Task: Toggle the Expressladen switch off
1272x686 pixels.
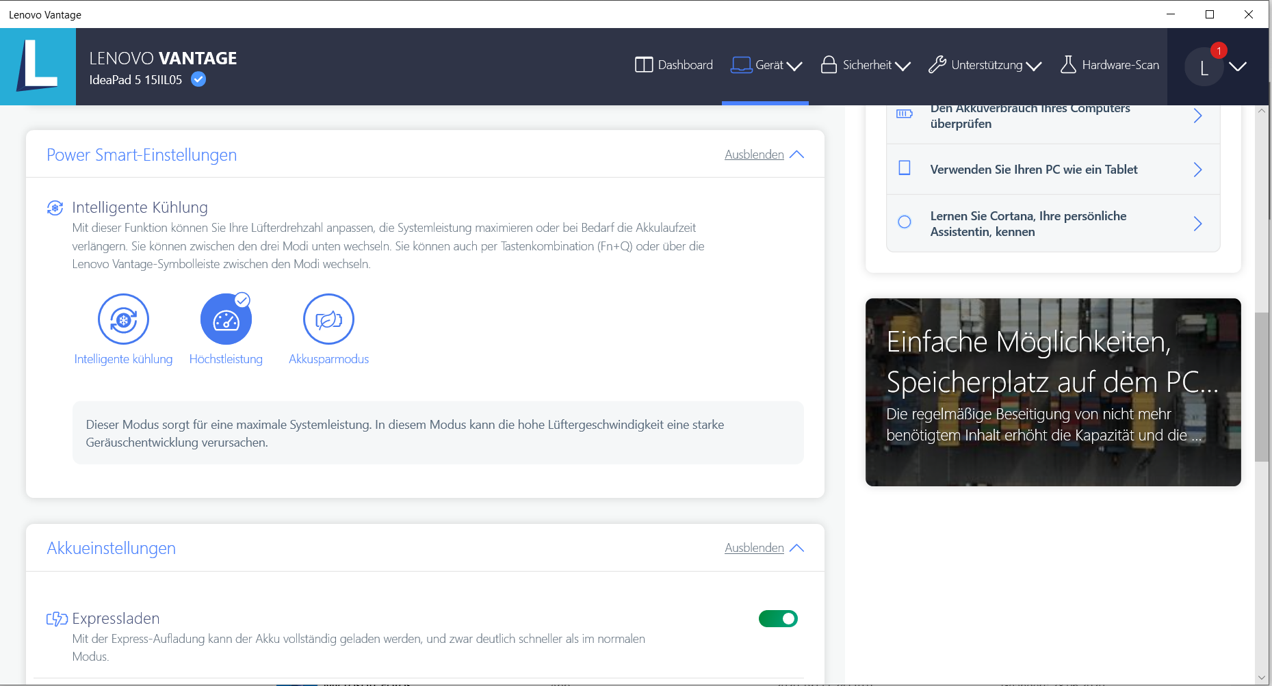Action: click(x=778, y=618)
